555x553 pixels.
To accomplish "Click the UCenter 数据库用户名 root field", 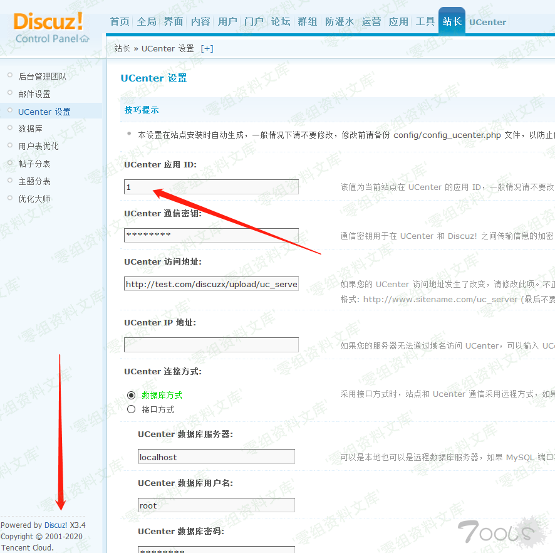I will point(216,505).
